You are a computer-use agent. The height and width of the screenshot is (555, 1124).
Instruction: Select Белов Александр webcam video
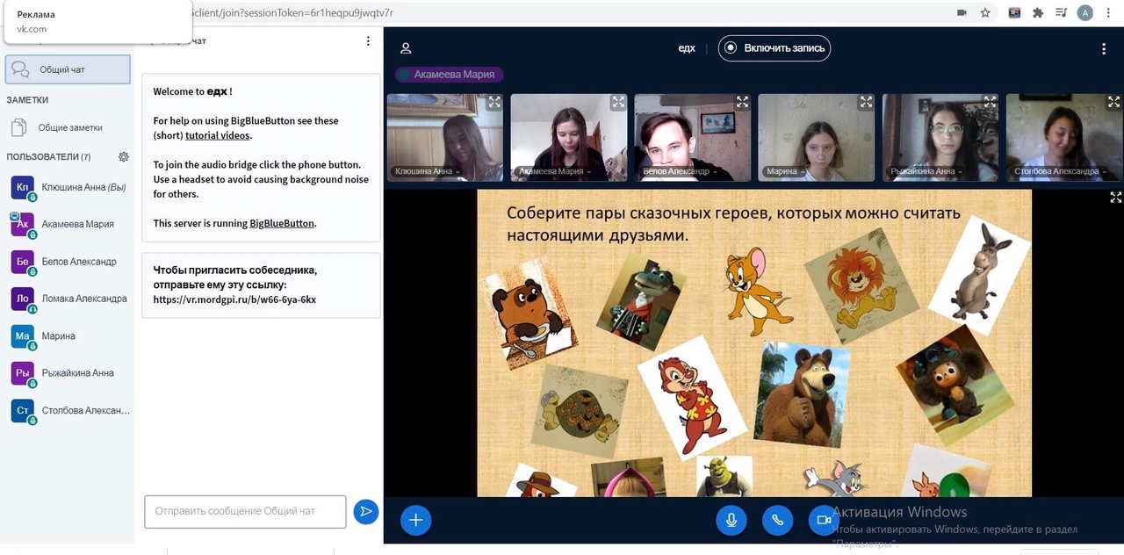[693, 137]
